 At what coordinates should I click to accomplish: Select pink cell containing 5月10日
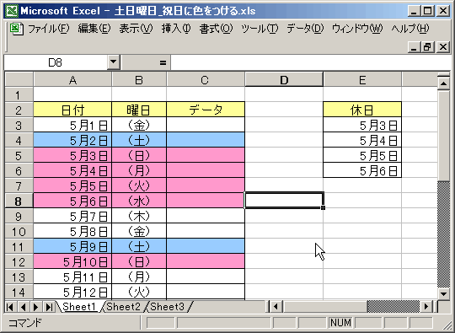(72, 261)
